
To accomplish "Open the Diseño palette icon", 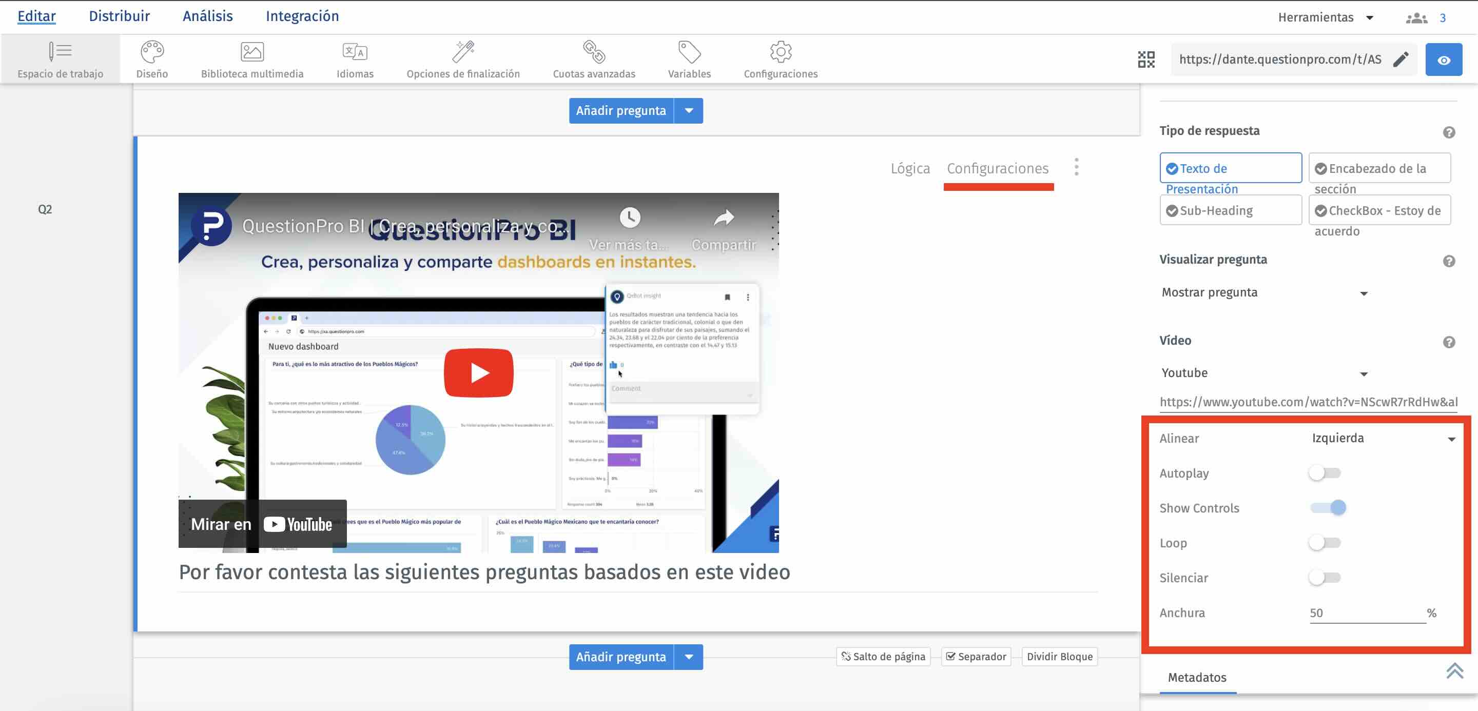I will [x=152, y=52].
